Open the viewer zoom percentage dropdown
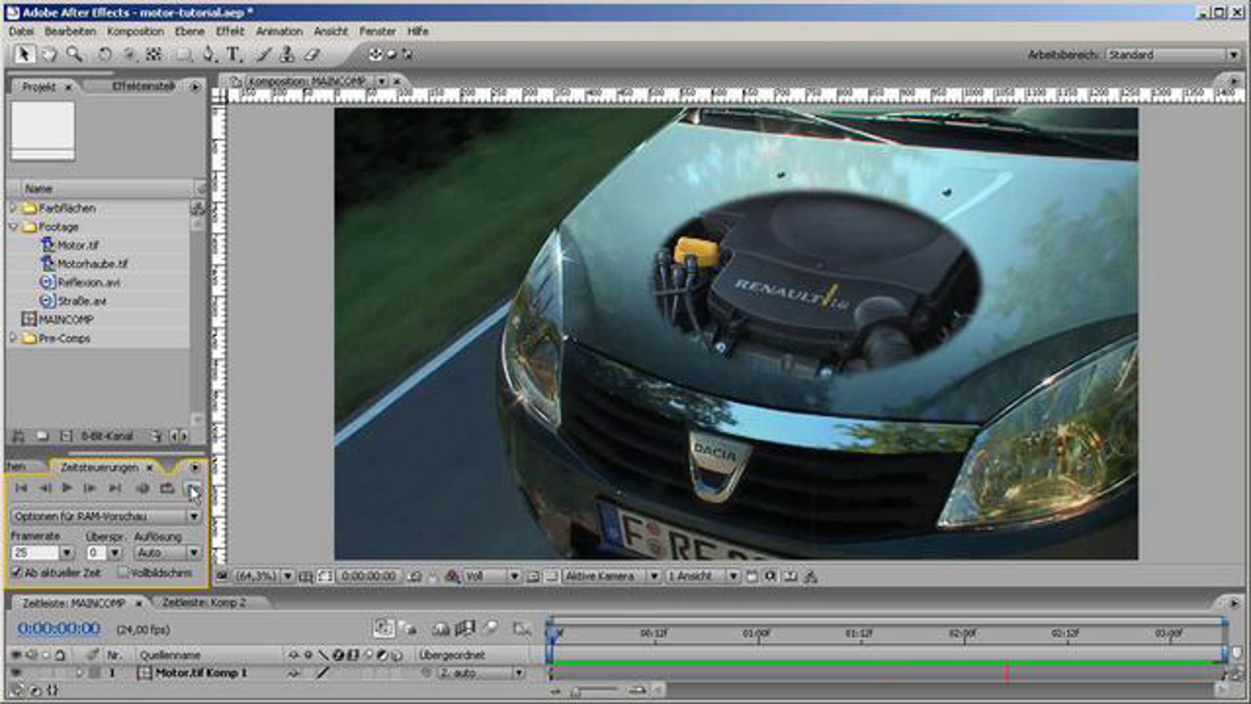Viewport: 1251px width, 704px height. 263,576
